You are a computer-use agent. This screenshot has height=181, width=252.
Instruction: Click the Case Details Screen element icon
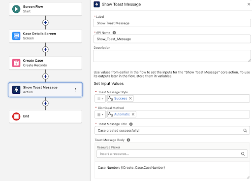click(16, 36)
